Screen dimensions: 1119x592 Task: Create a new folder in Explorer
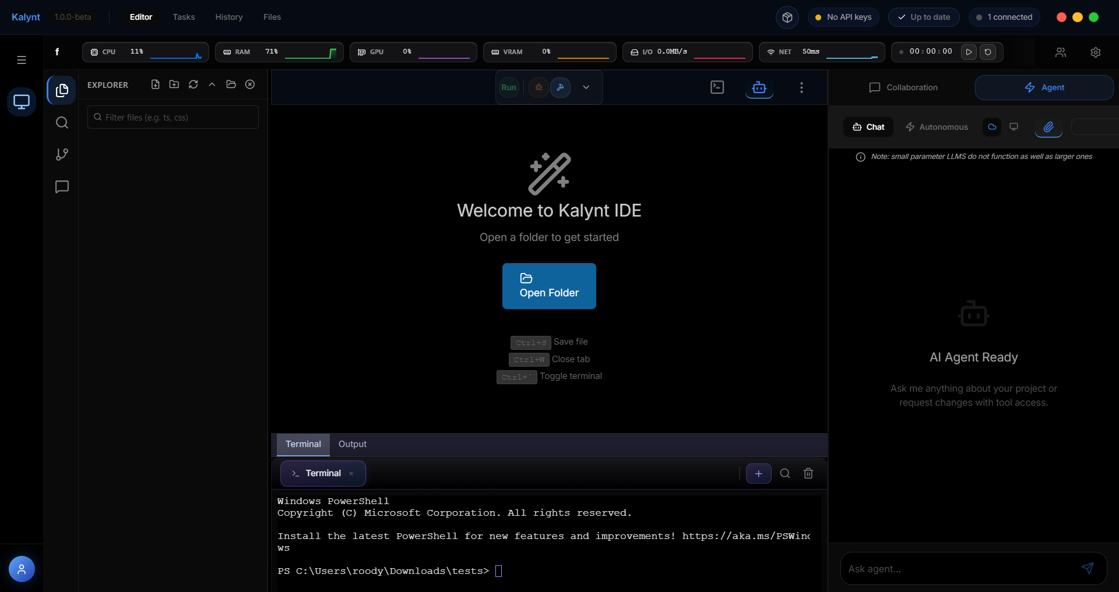tap(174, 84)
